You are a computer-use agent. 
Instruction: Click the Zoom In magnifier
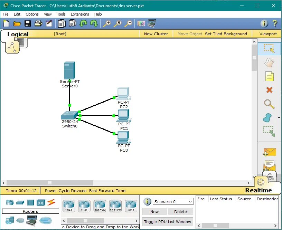[x=107, y=23]
